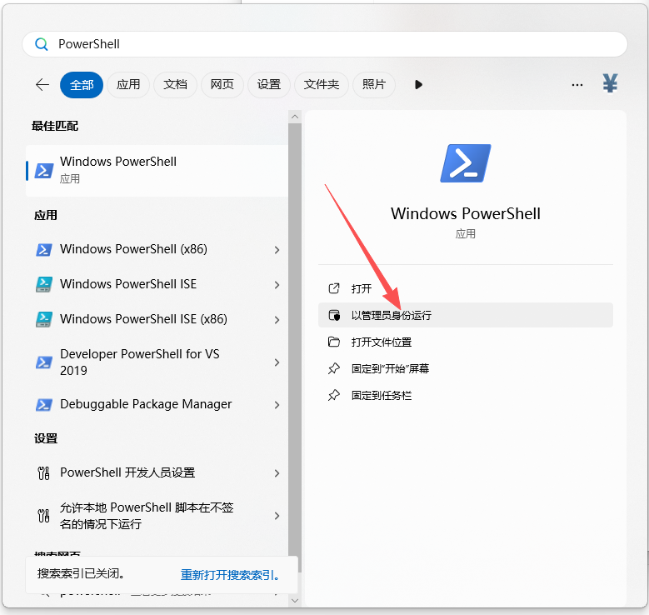Click the back arrow icon
Viewport: 649px width, 615px height.
(x=42, y=84)
